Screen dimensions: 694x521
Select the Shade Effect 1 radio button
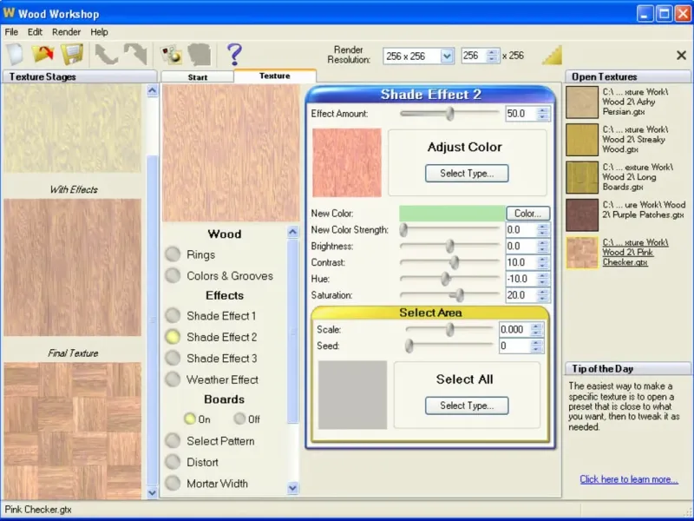[173, 316]
